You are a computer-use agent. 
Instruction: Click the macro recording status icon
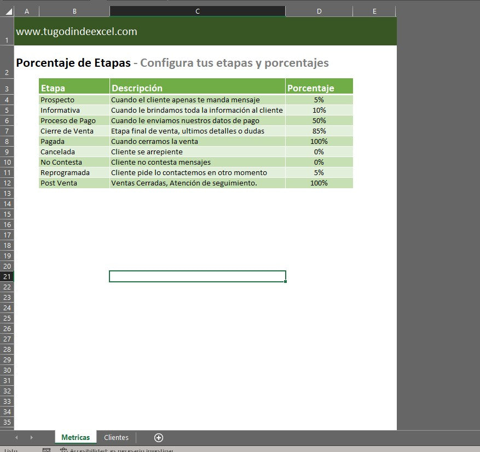[x=47, y=450]
